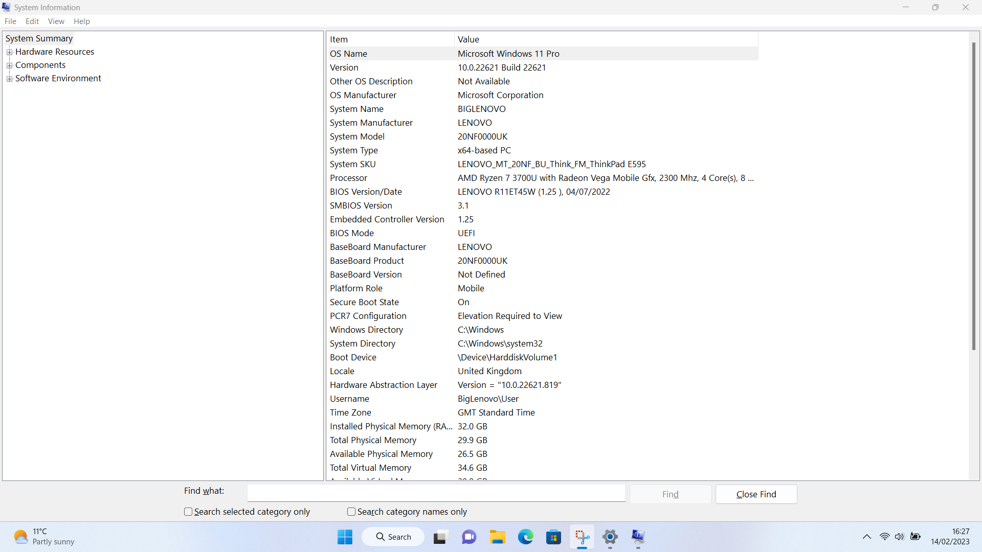Check battery status in the tray
The width and height of the screenshot is (982, 552).
pyautogui.click(x=916, y=537)
